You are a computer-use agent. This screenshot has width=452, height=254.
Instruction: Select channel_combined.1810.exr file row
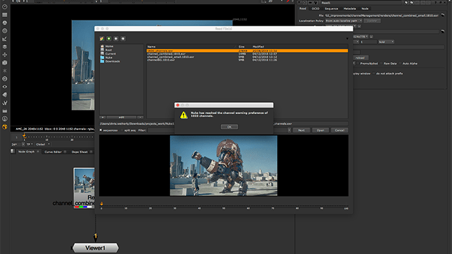[x=247, y=54]
